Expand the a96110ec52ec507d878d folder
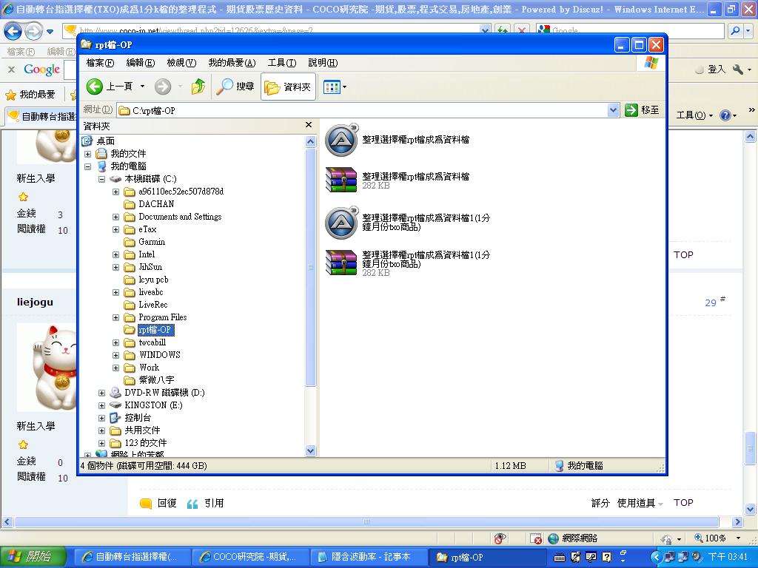The image size is (758, 568). (115, 192)
